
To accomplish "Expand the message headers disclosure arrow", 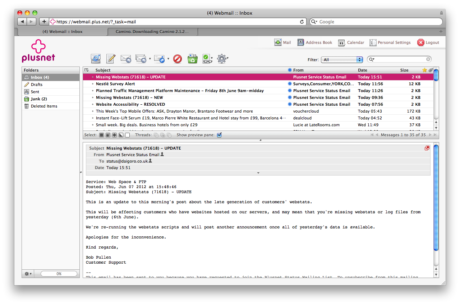I will pyautogui.click(x=258, y=173).
